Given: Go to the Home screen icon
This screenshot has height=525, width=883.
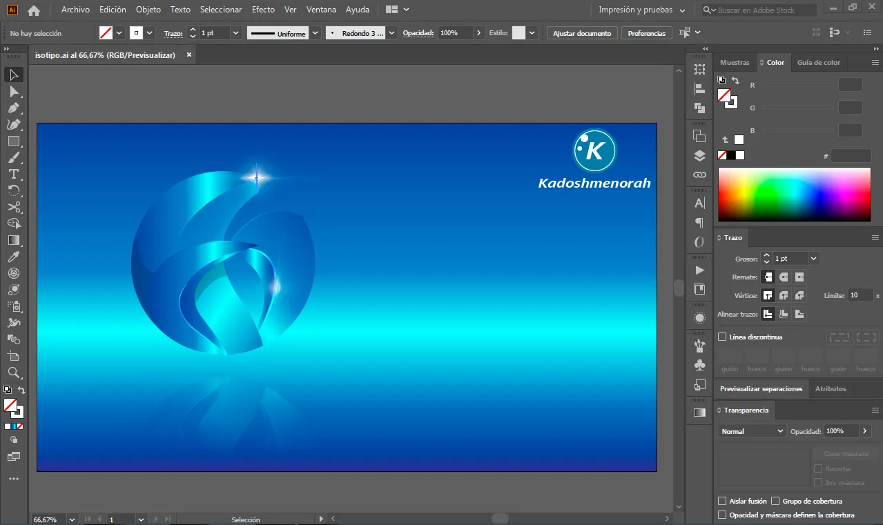Looking at the screenshot, I should pos(33,10).
